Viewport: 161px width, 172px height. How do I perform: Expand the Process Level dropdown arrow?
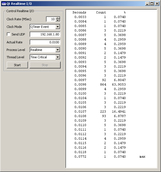[58, 50]
